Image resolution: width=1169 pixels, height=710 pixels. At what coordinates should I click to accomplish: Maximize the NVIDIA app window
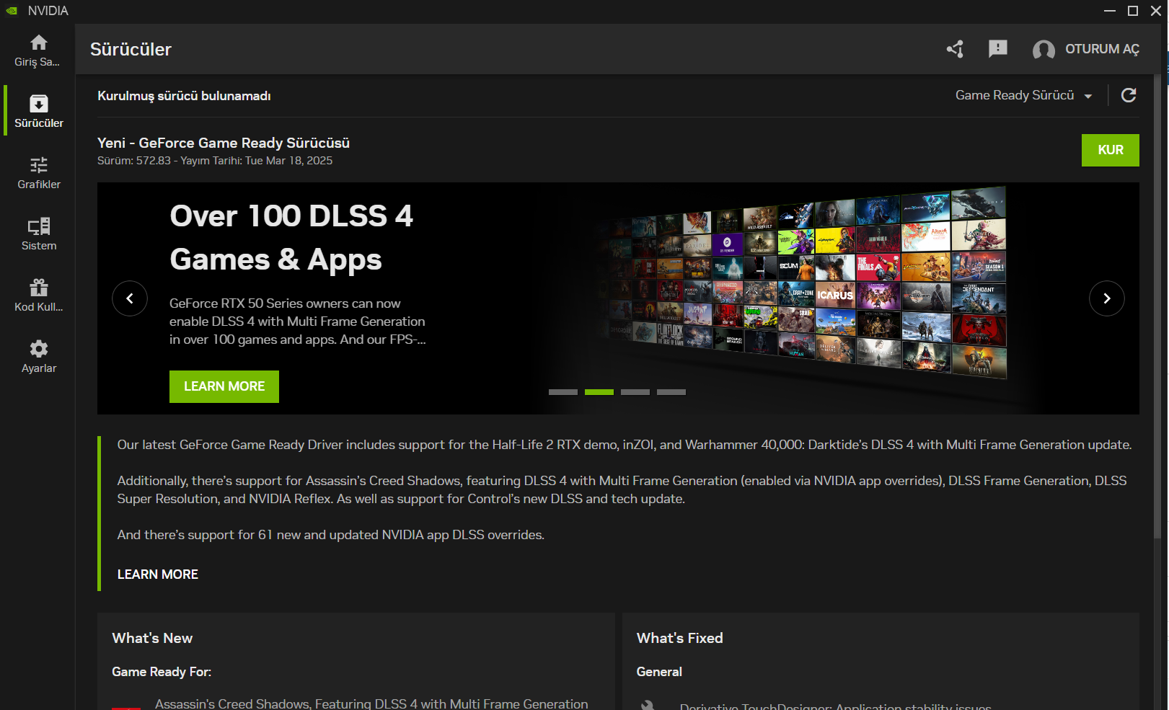tap(1133, 11)
